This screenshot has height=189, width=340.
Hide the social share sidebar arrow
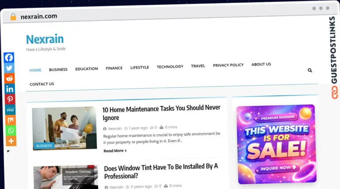[8, 151]
